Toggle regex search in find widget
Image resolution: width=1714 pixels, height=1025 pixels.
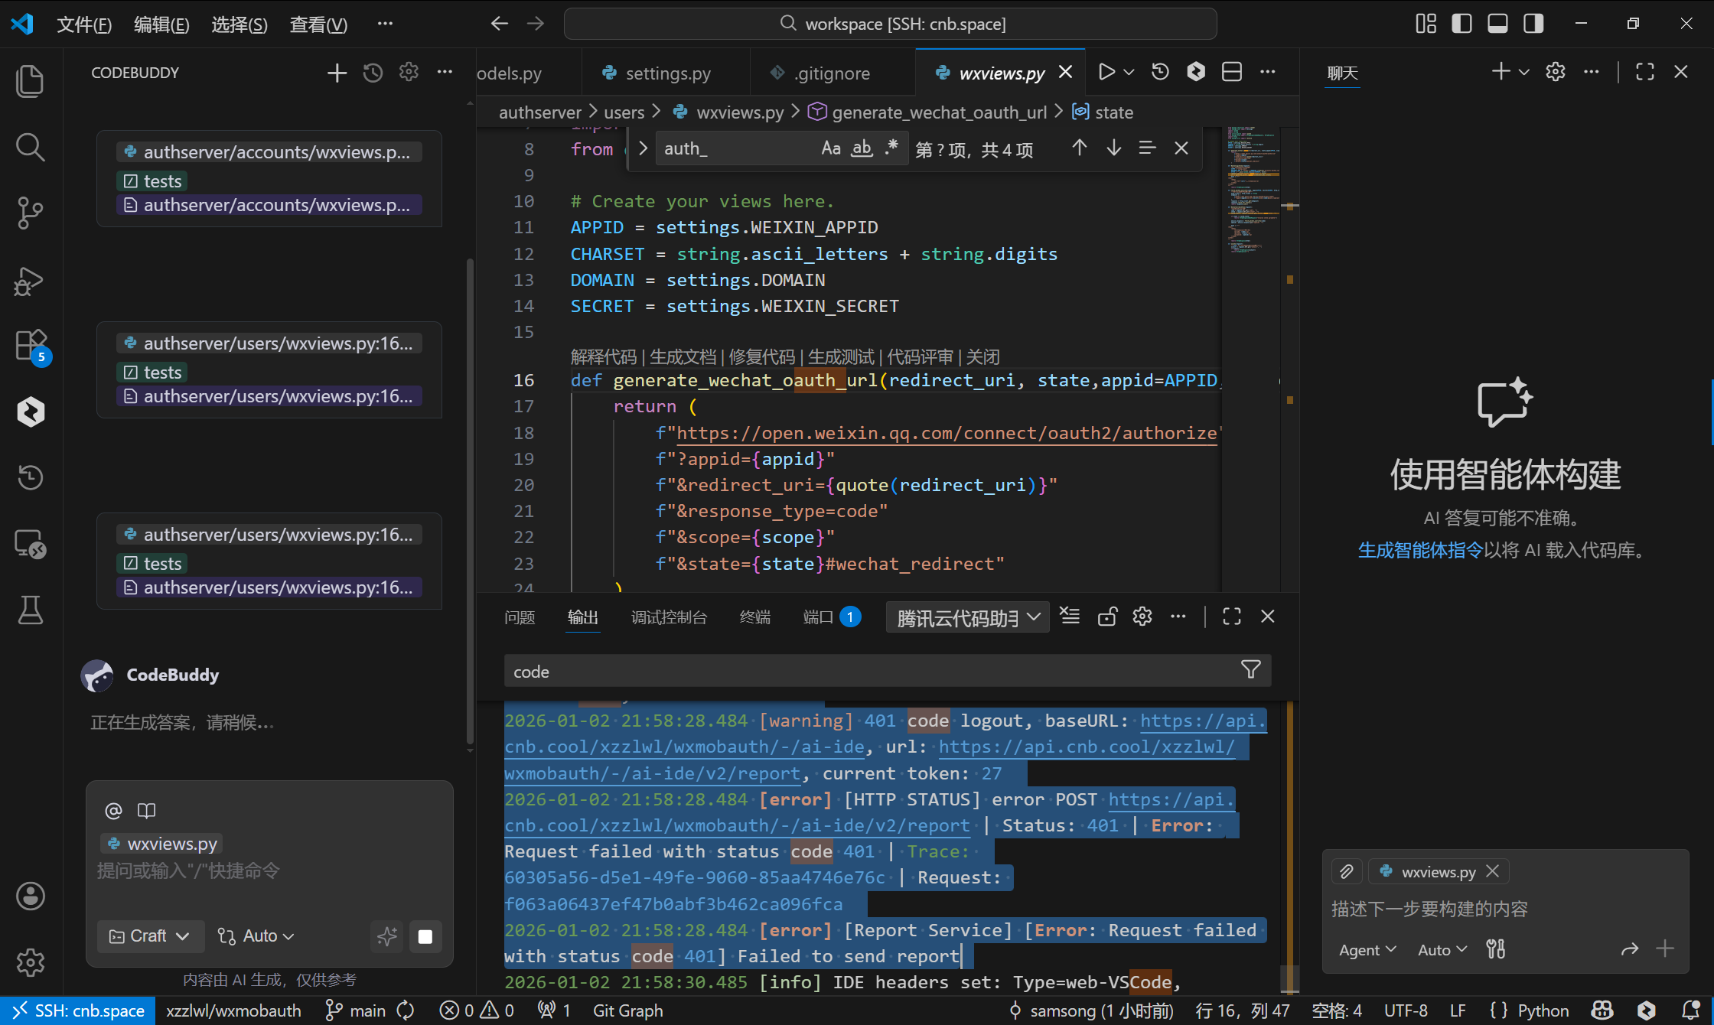pos(891,148)
